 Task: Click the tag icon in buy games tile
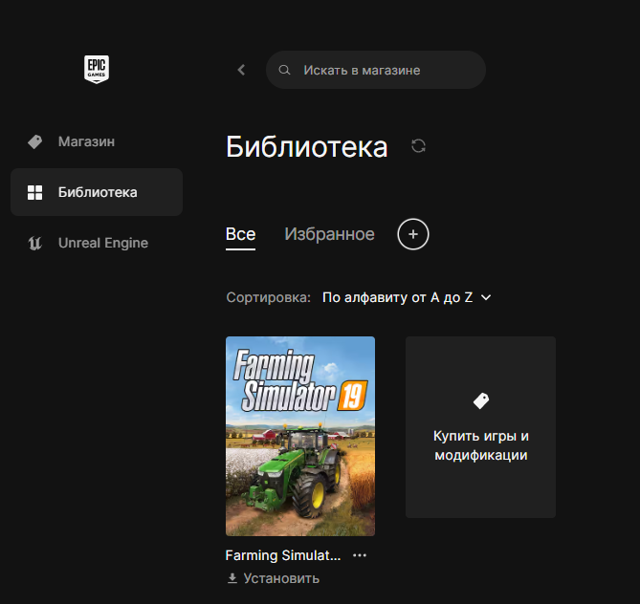(x=481, y=400)
